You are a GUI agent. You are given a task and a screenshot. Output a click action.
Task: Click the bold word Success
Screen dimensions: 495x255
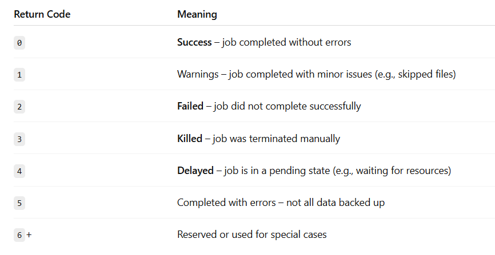[x=194, y=42]
